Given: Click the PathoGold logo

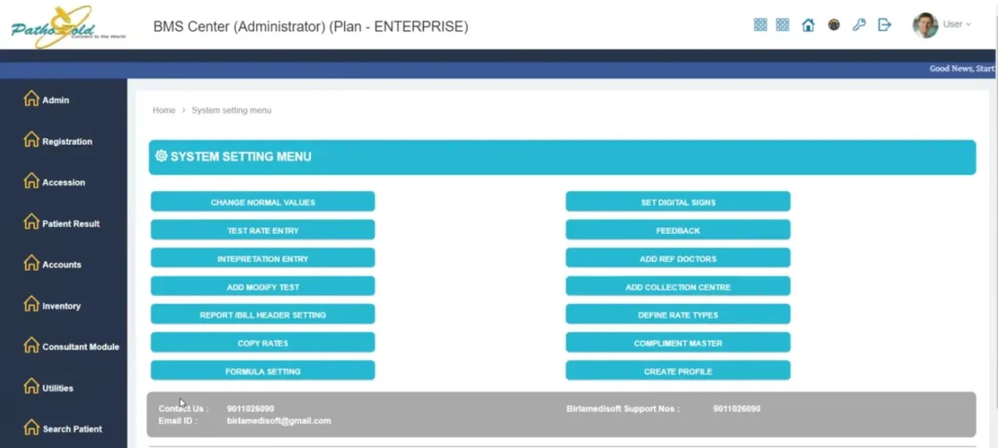Looking at the screenshot, I should pos(67,27).
